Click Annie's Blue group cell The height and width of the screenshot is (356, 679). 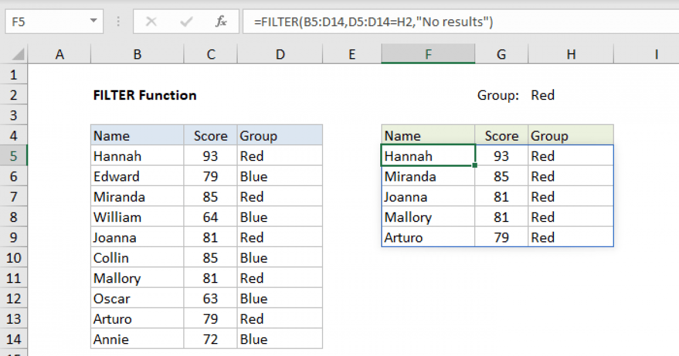280,339
